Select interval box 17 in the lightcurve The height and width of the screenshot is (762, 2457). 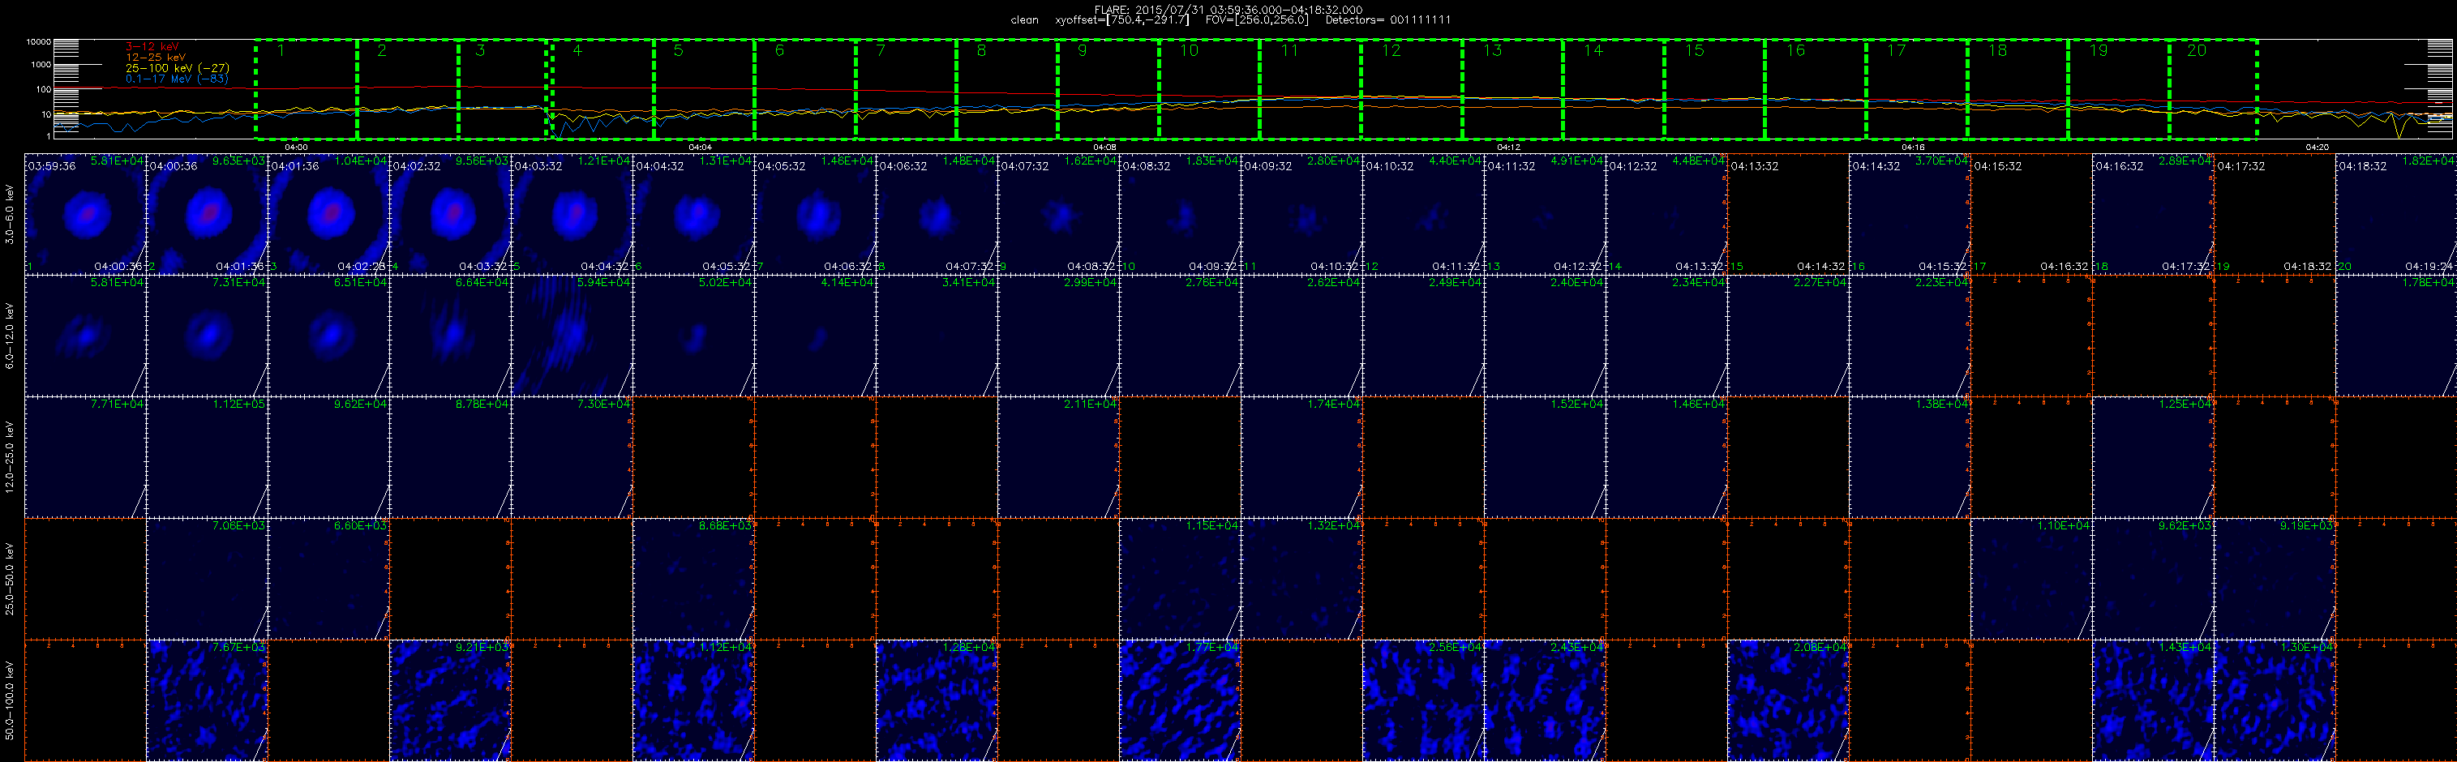(1917, 88)
